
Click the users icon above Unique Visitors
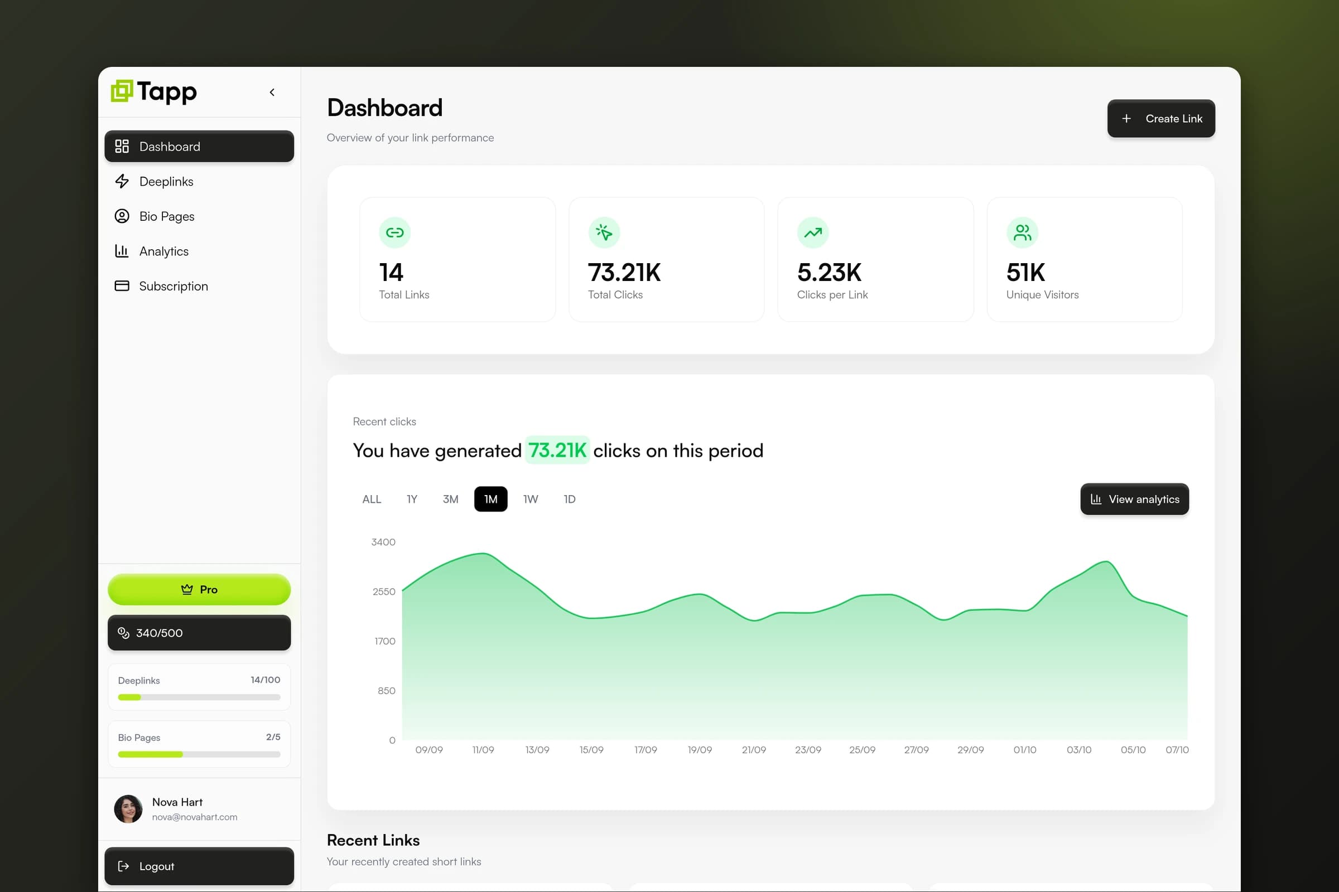click(x=1022, y=232)
